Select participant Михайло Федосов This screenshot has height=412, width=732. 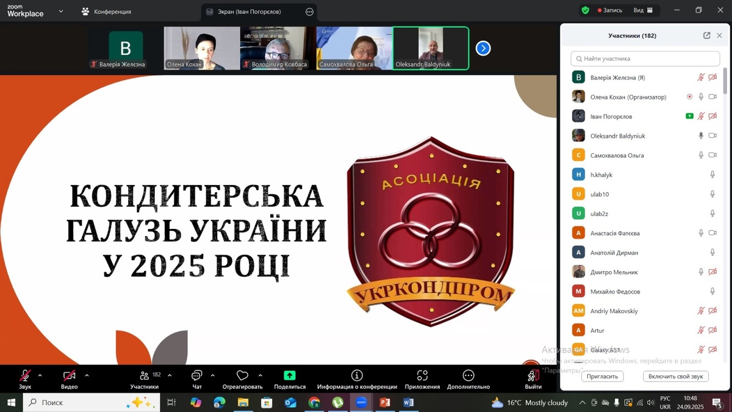pyautogui.click(x=645, y=291)
